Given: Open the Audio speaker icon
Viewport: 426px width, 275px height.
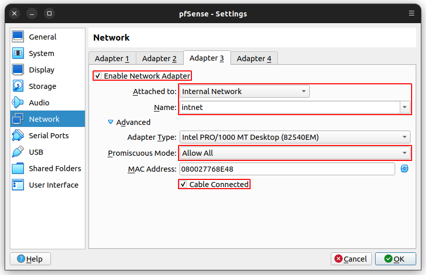Looking at the screenshot, I should (x=17, y=103).
